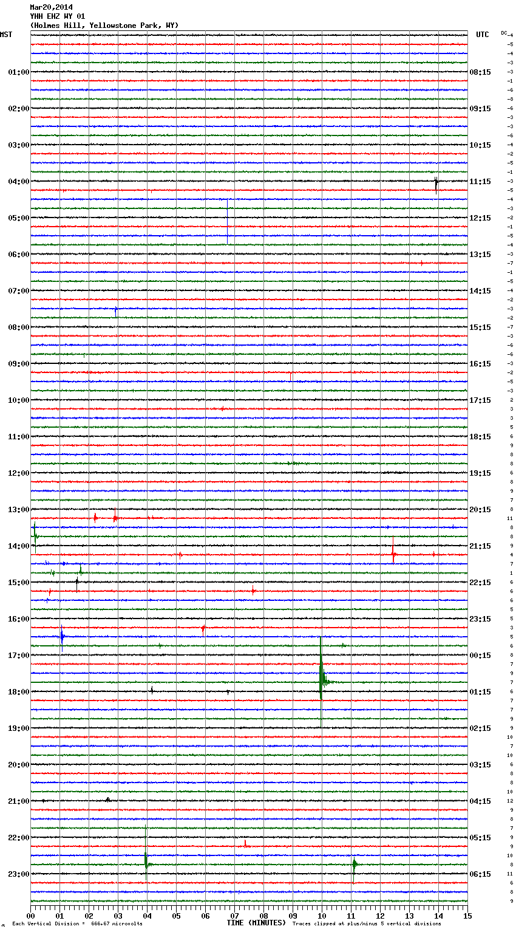
Task: Click the Holmes Hill, Yellowstone Park location text
Action: tap(104, 26)
